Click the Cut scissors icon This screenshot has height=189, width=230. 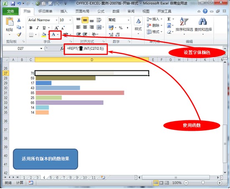click(19, 20)
